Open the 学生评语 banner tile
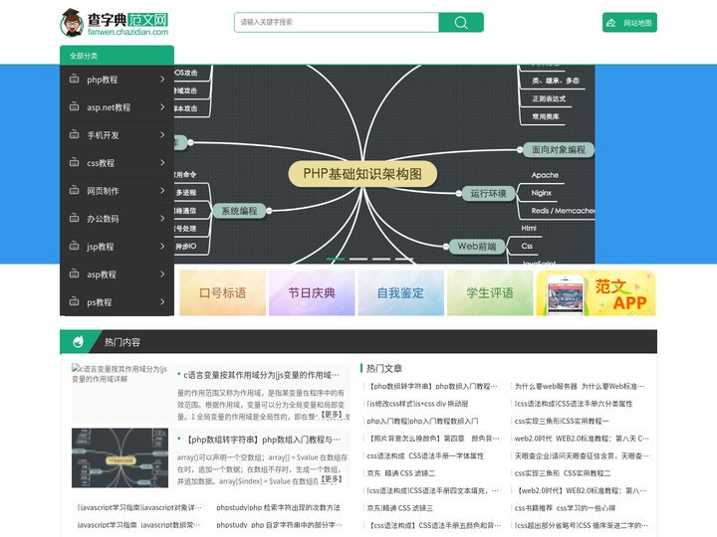This screenshot has height=537, width=717. (490, 292)
